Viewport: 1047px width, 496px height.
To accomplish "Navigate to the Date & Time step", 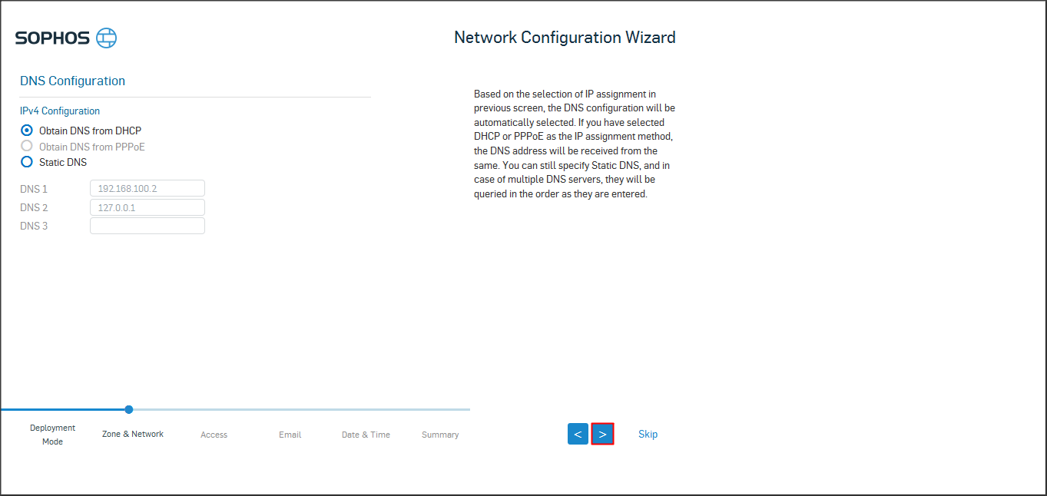I will [366, 435].
